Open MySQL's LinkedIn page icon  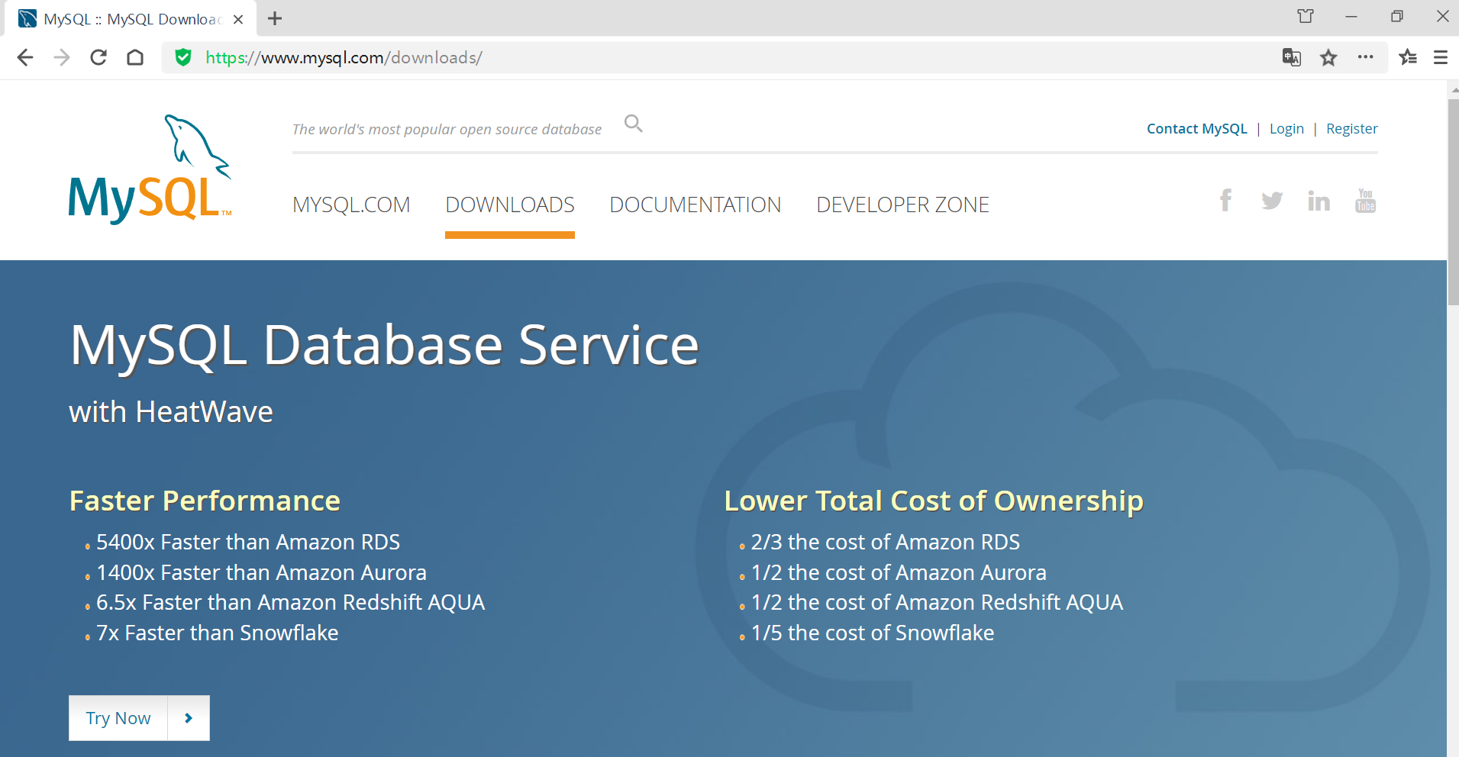pos(1319,201)
